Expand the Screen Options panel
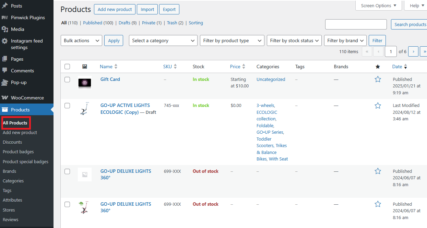 pos(379,5)
